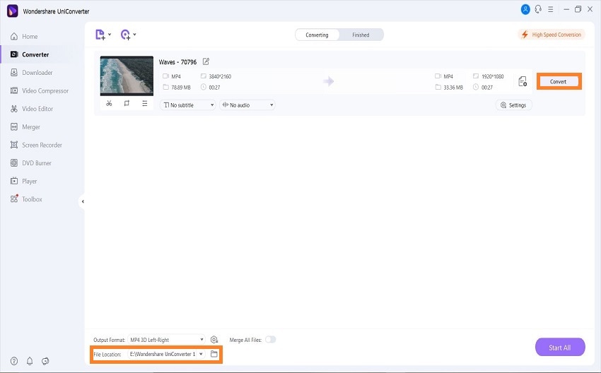Viewport: 601px width, 373px height.
Task: Click source size 78.89 MB text
Action: [181, 88]
